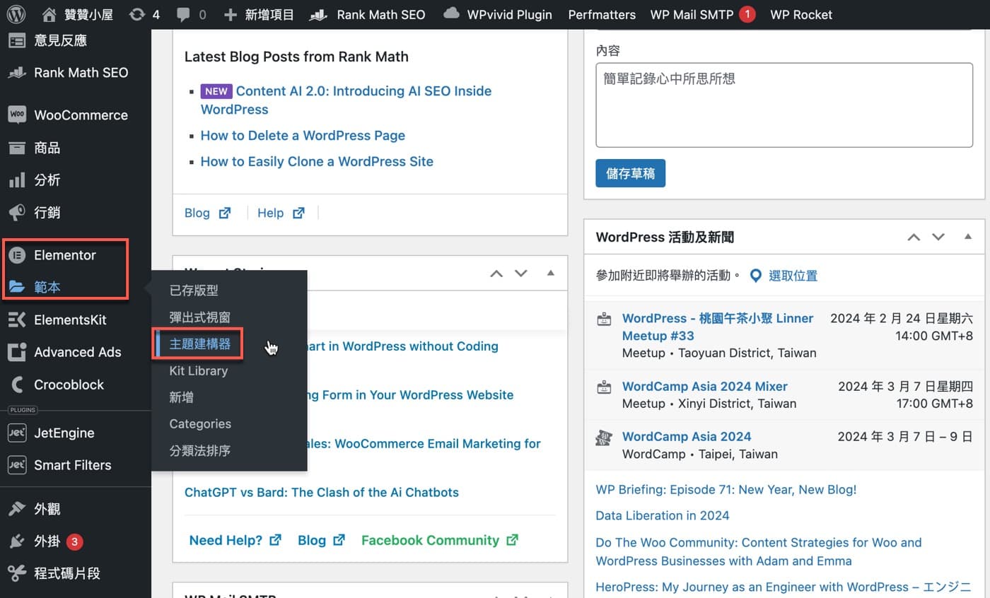
Task: Open ChatGPT vs Bard article link
Action: pos(322,492)
